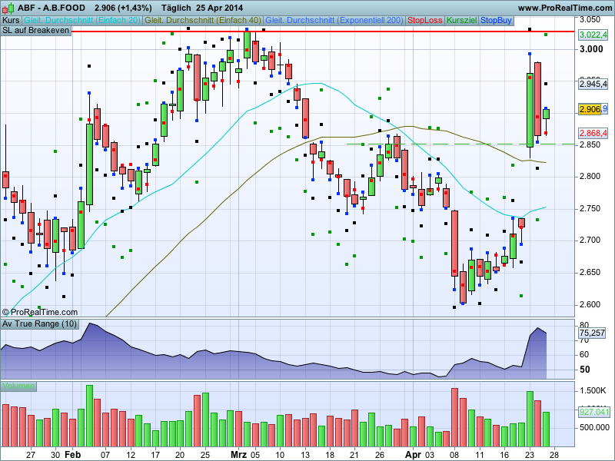Click the green dashed horizontal line
Viewport: 615px width, 461px height.
point(460,144)
